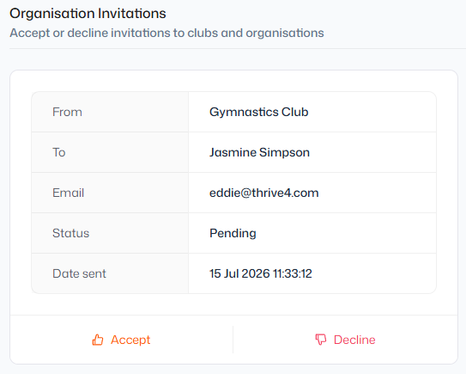Click the To row label
Image resolution: width=466 pixels, height=374 pixels.
click(59, 152)
